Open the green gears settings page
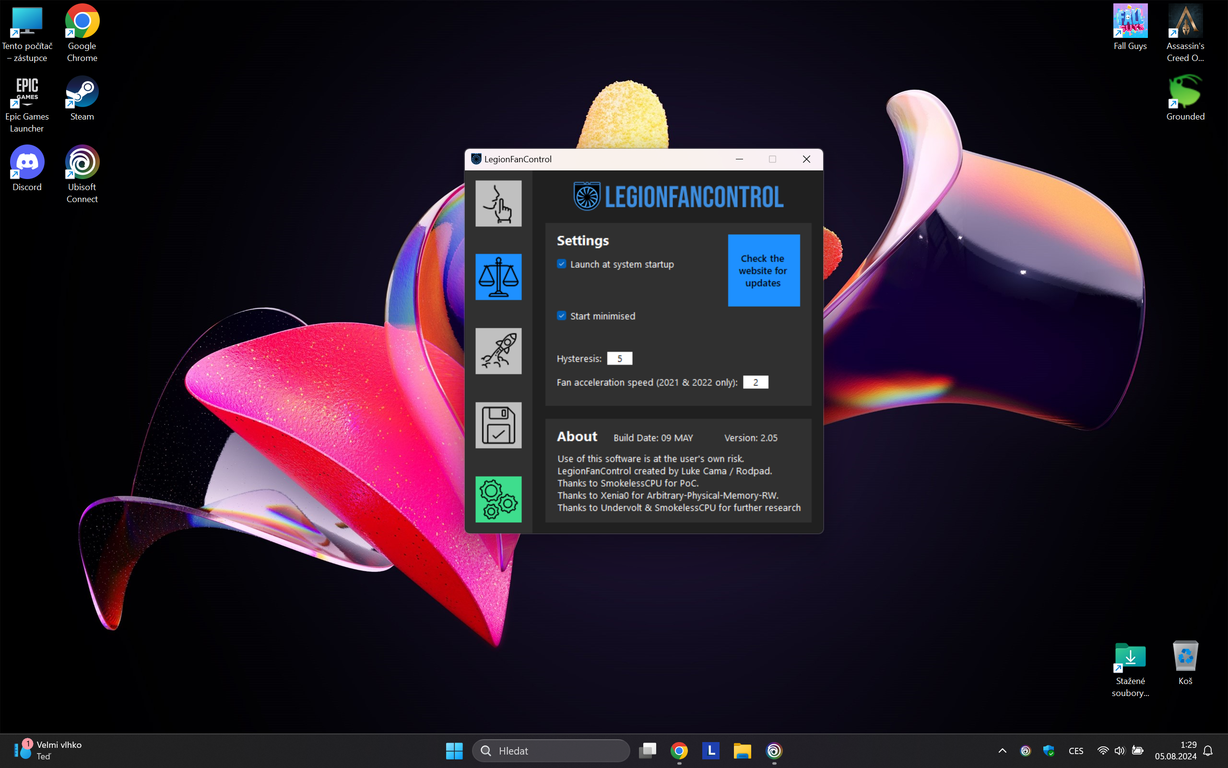1228x768 pixels. pos(498,499)
